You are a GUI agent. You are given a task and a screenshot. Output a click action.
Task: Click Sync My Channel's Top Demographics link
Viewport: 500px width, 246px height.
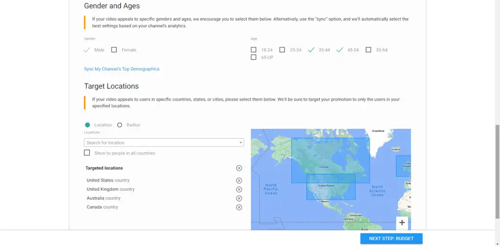click(x=122, y=69)
